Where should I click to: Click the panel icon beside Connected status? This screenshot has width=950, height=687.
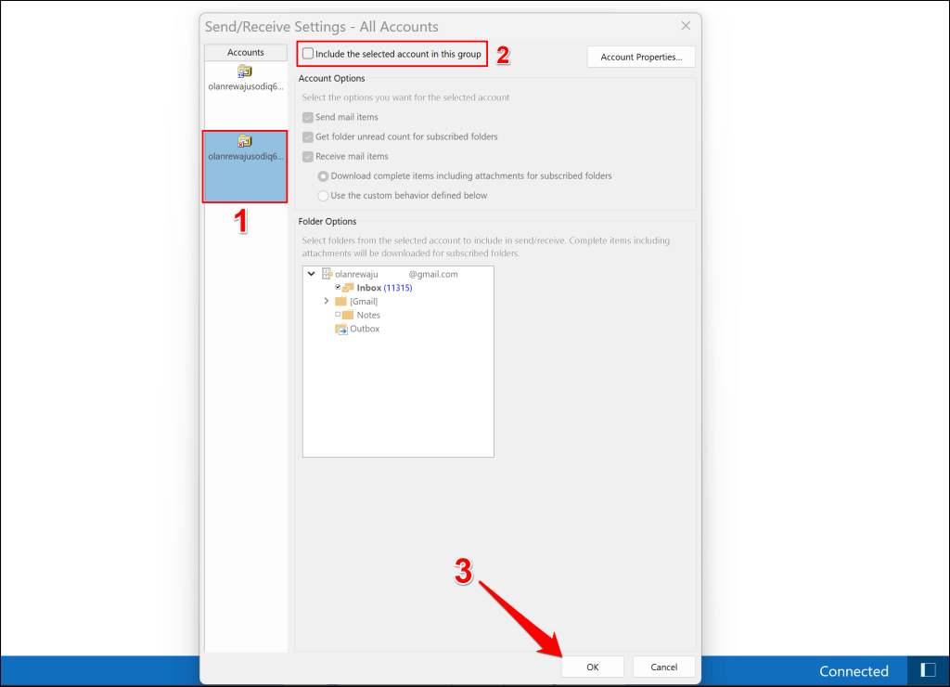click(x=928, y=670)
